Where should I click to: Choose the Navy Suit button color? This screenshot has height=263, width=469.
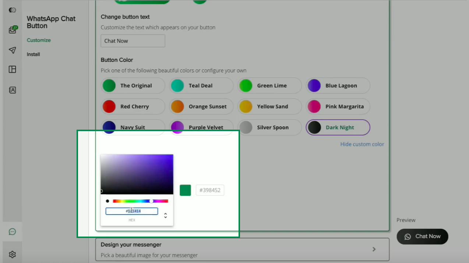coord(133,127)
